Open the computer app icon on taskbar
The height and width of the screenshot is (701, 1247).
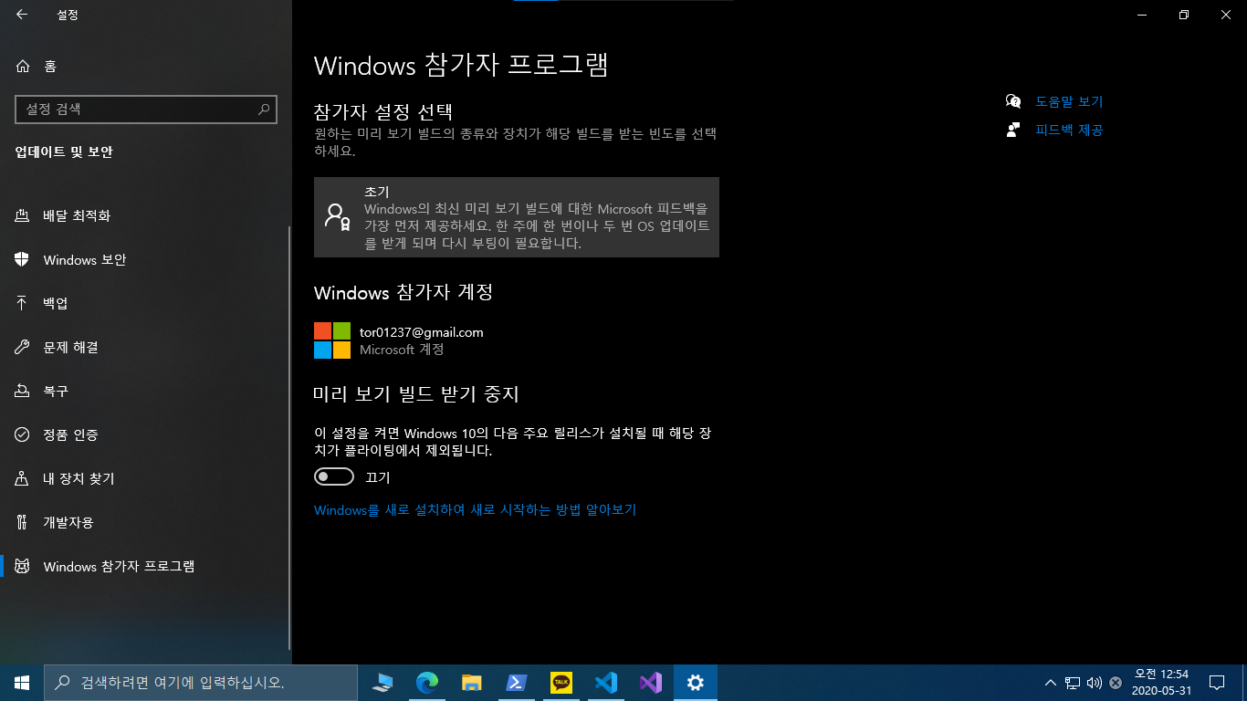pos(382,683)
